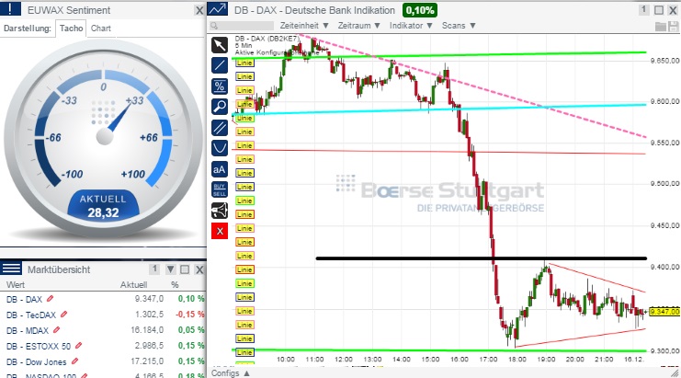Click the megaphone alert tool
The width and height of the screenshot is (681, 378).
(x=220, y=211)
